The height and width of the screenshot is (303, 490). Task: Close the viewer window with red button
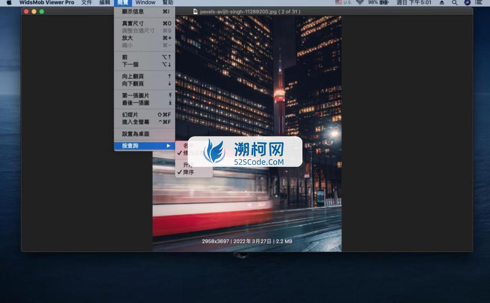tap(26, 11)
